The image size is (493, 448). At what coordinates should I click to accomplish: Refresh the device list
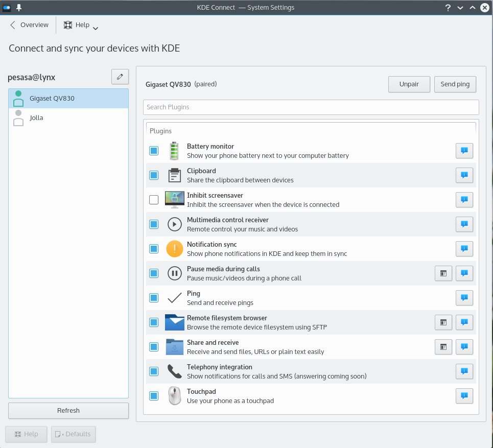click(x=68, y=410)
